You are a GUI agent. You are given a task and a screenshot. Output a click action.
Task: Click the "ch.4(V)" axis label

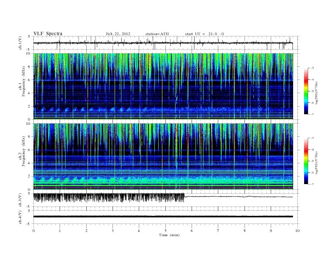[x=20, y=217]
